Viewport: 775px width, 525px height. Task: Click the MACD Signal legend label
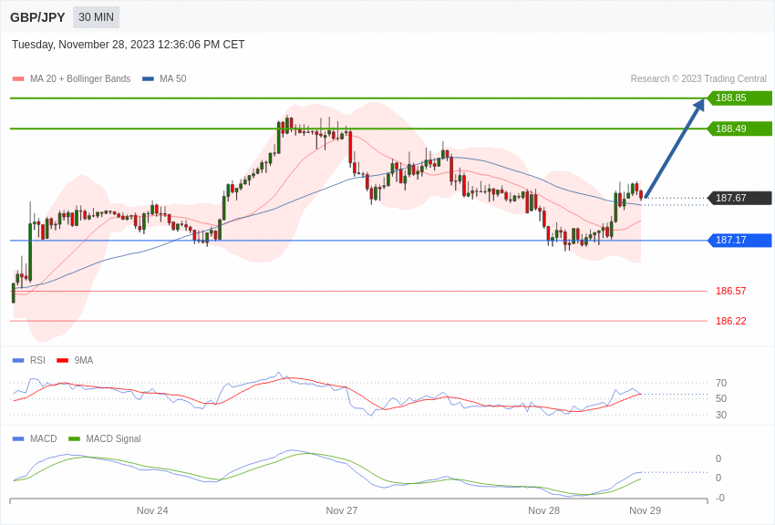(x=113, y=438)
